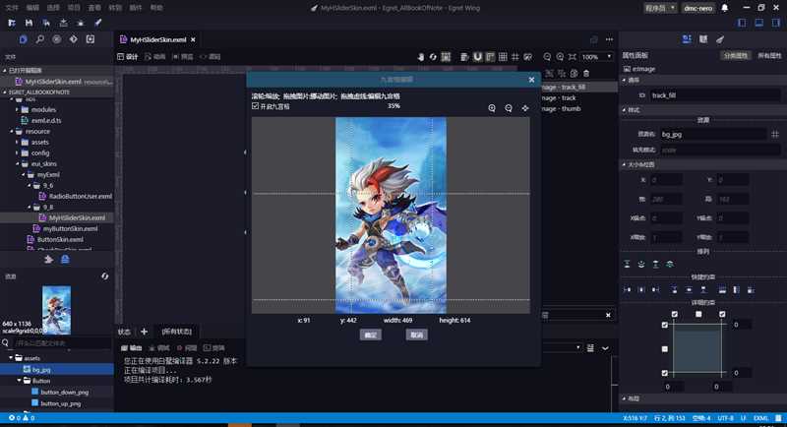Collapse the bottom output panel chevron
Viewport: 787px width, 427px height.
point(605,348)
